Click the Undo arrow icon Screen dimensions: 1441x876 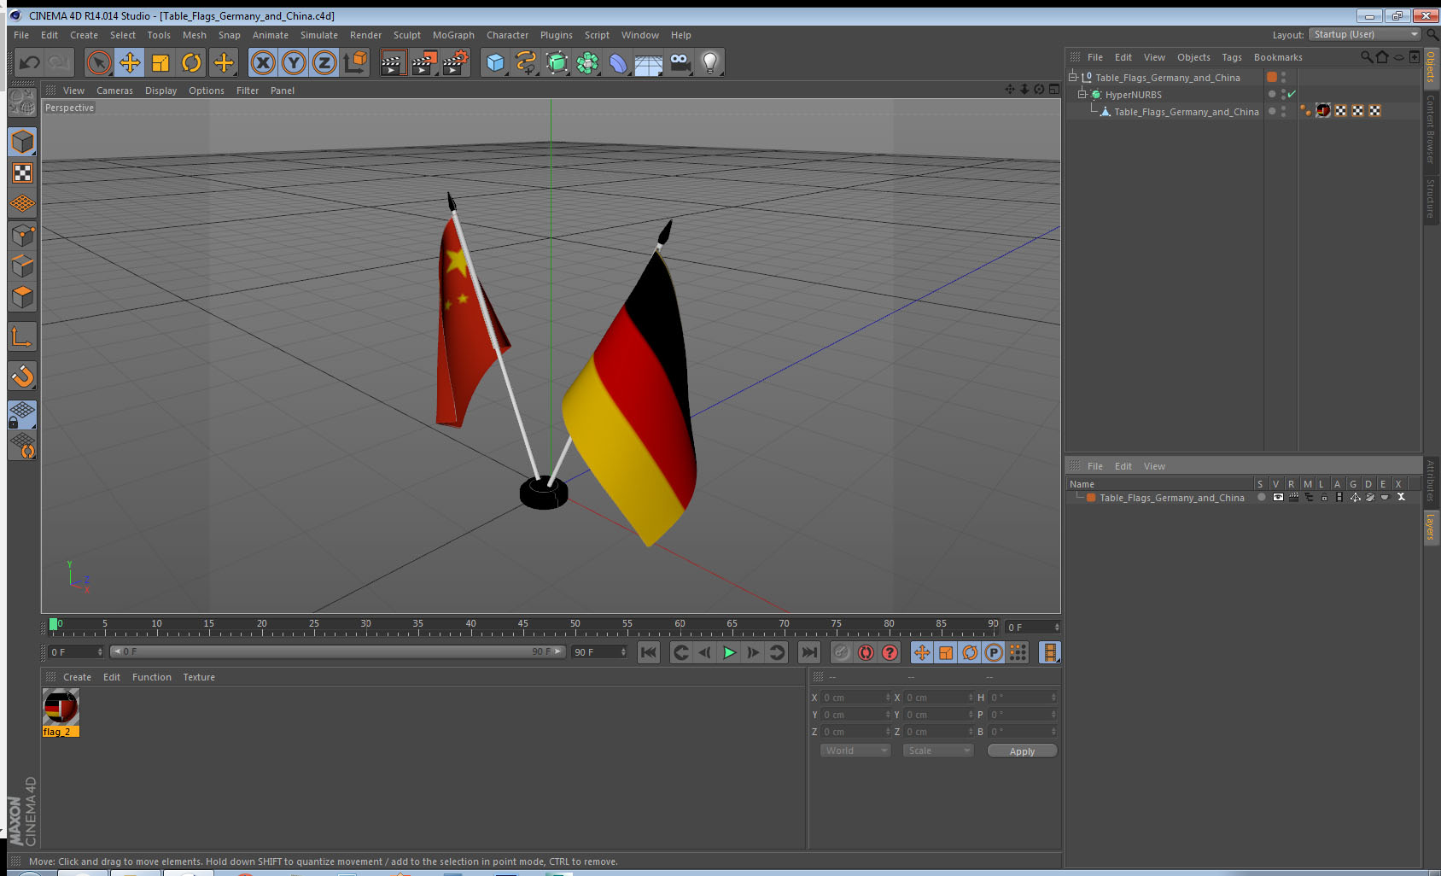(x=30, y=62)
